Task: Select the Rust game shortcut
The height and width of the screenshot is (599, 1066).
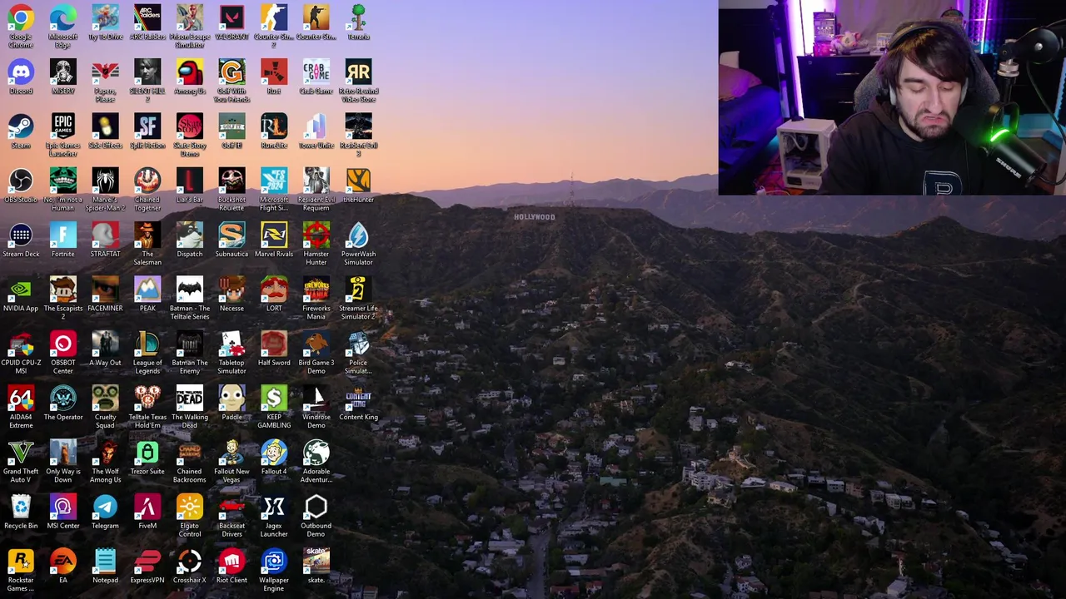Action: tap(274, 72)
